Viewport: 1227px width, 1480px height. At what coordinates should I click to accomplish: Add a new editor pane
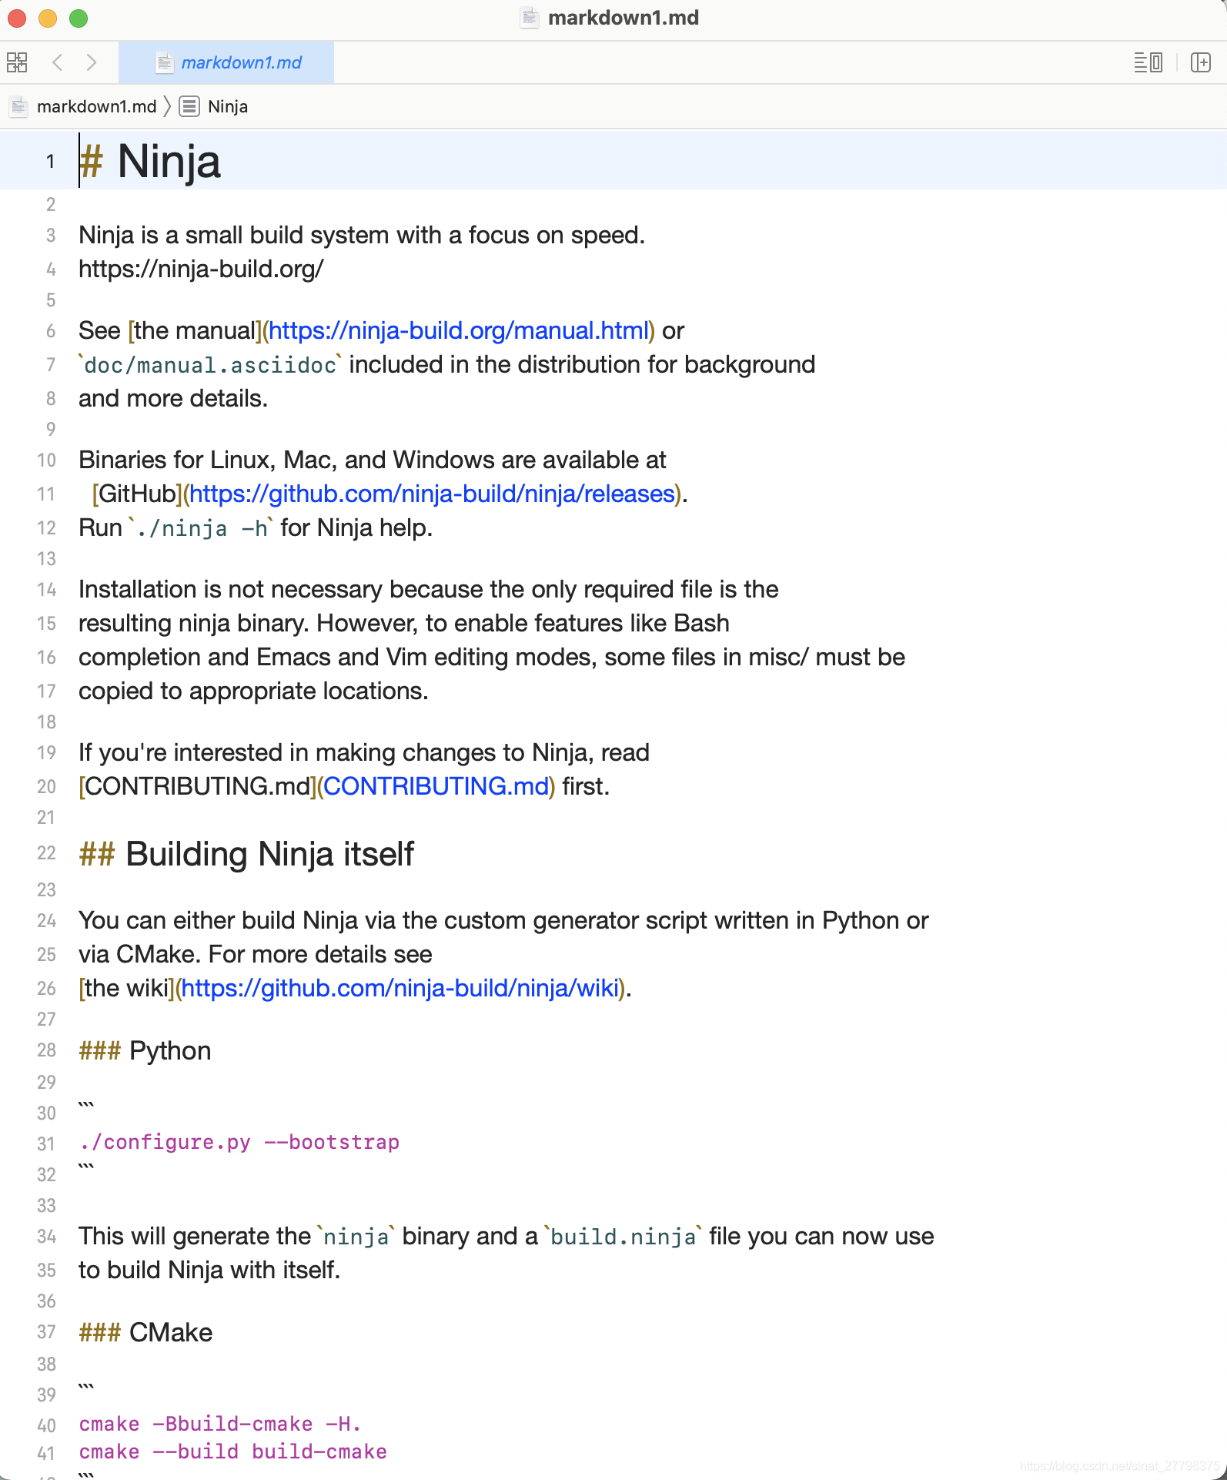[1200, 62]
